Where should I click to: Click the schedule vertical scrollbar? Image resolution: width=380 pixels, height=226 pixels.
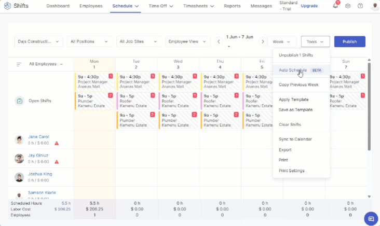369,106
